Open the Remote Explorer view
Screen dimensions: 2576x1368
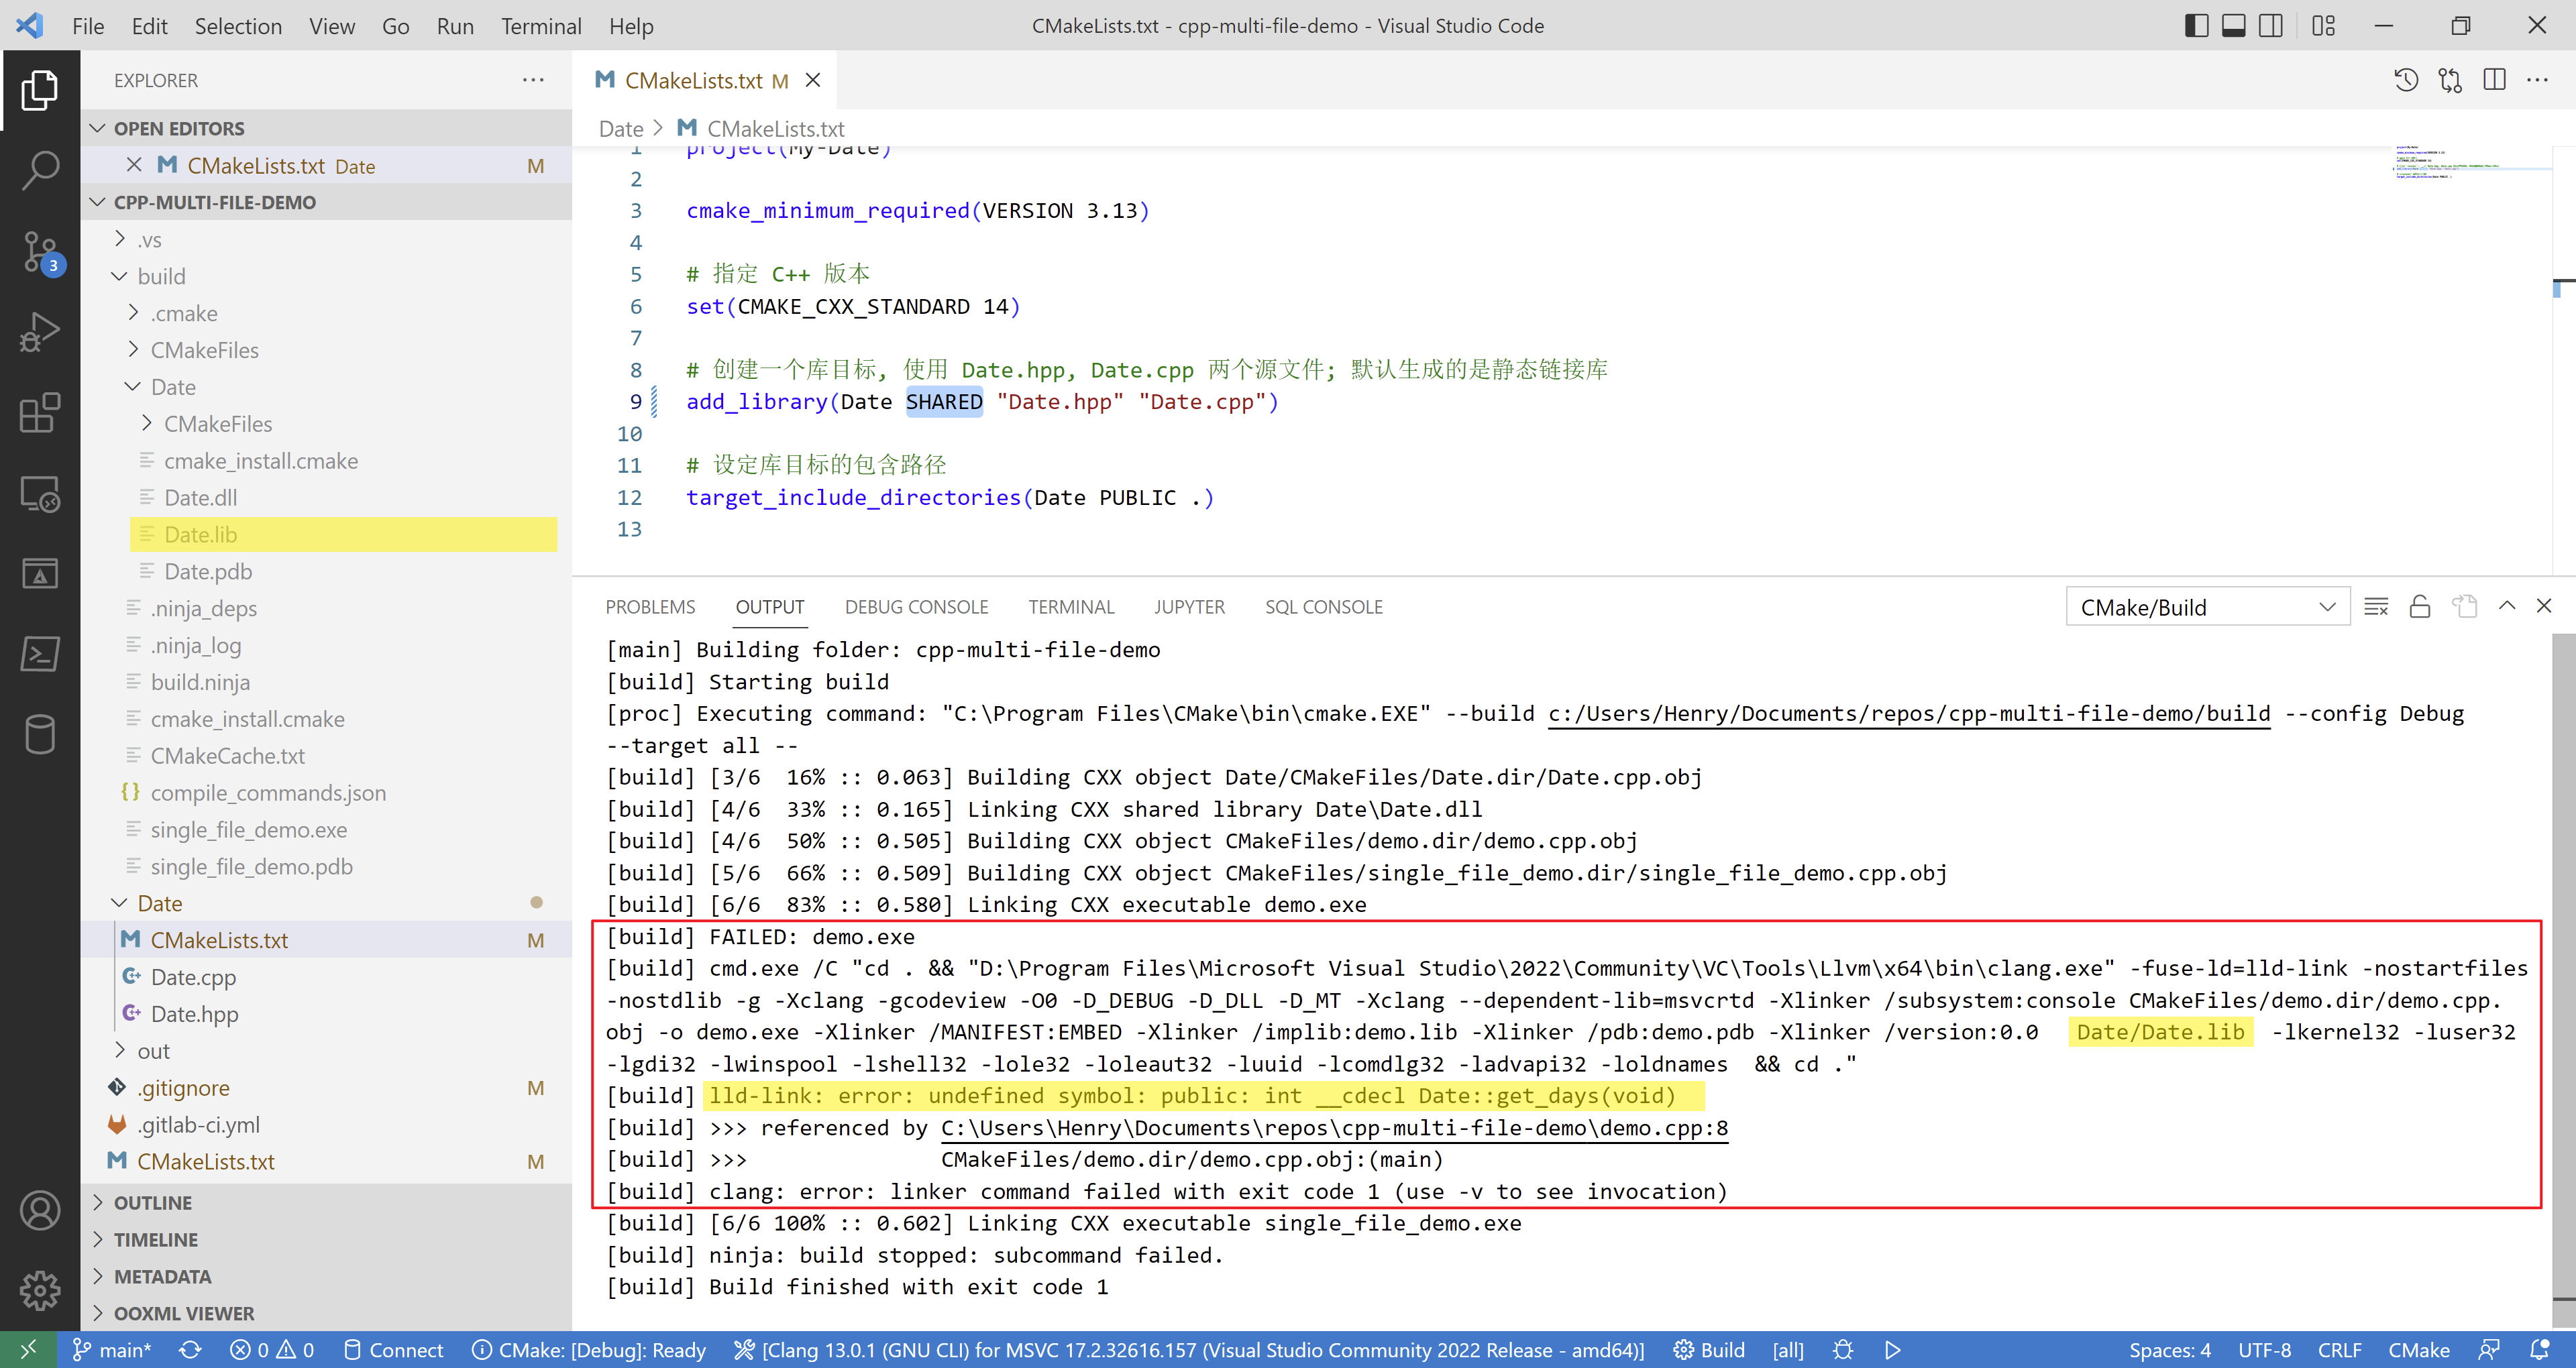[x=40, y=494]
